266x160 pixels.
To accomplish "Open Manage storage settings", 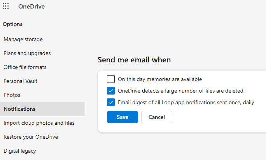I will 23,39.
